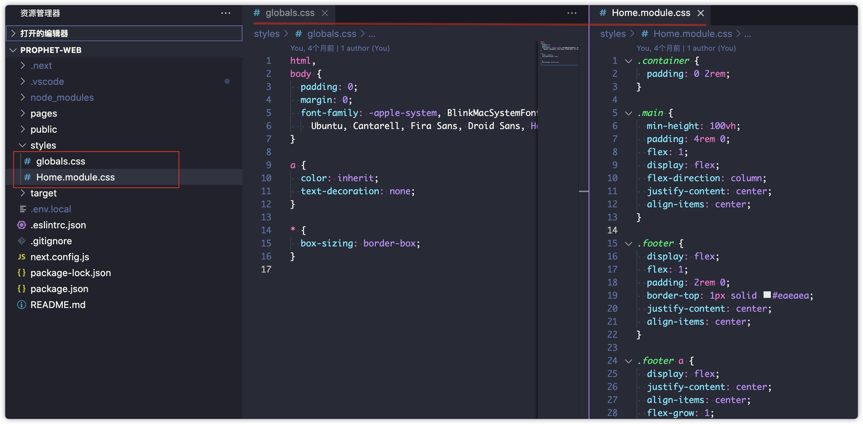Open .eslintrc.json file in explorer
This screenshot has height=424, width=863.
(x=58, y=225)
